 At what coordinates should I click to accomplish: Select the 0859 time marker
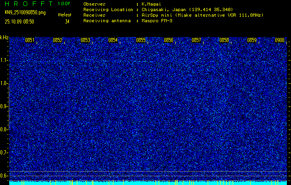[252, 40]
